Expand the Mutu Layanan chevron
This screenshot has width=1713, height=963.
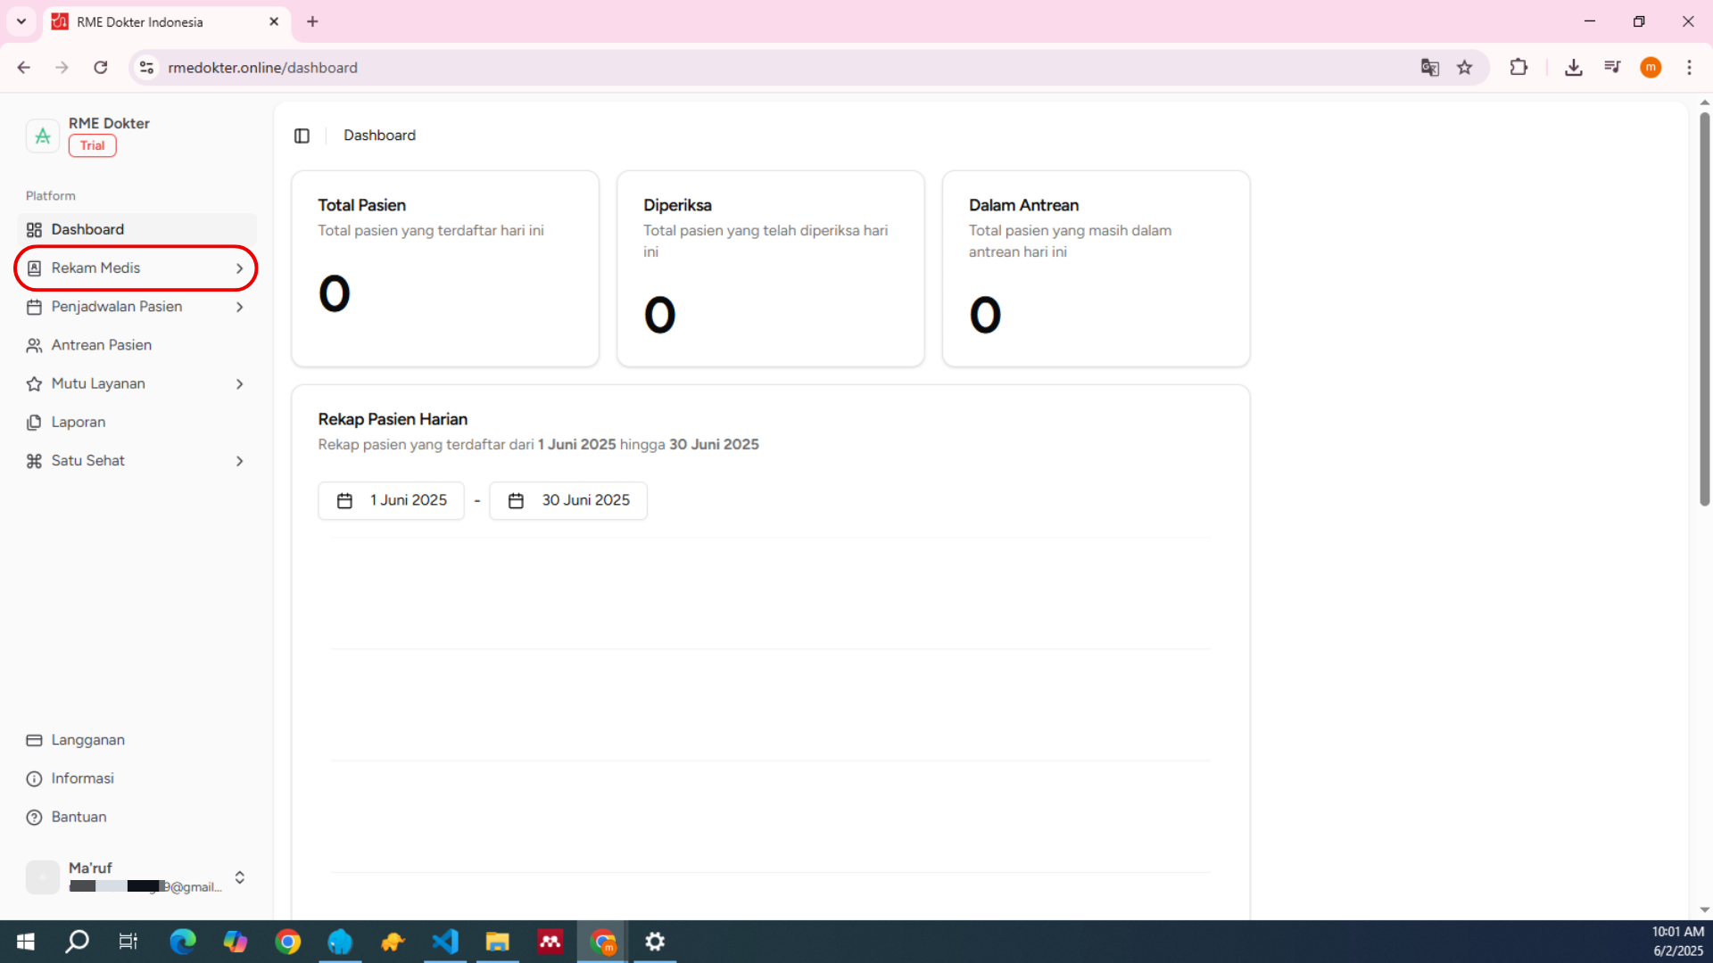239,384
